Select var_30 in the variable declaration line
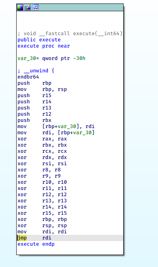The image size is (158, 267). 27,58
